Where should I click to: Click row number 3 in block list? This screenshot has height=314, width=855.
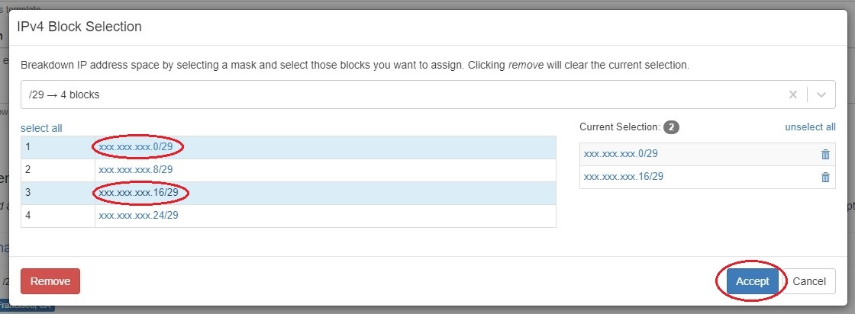28,193
